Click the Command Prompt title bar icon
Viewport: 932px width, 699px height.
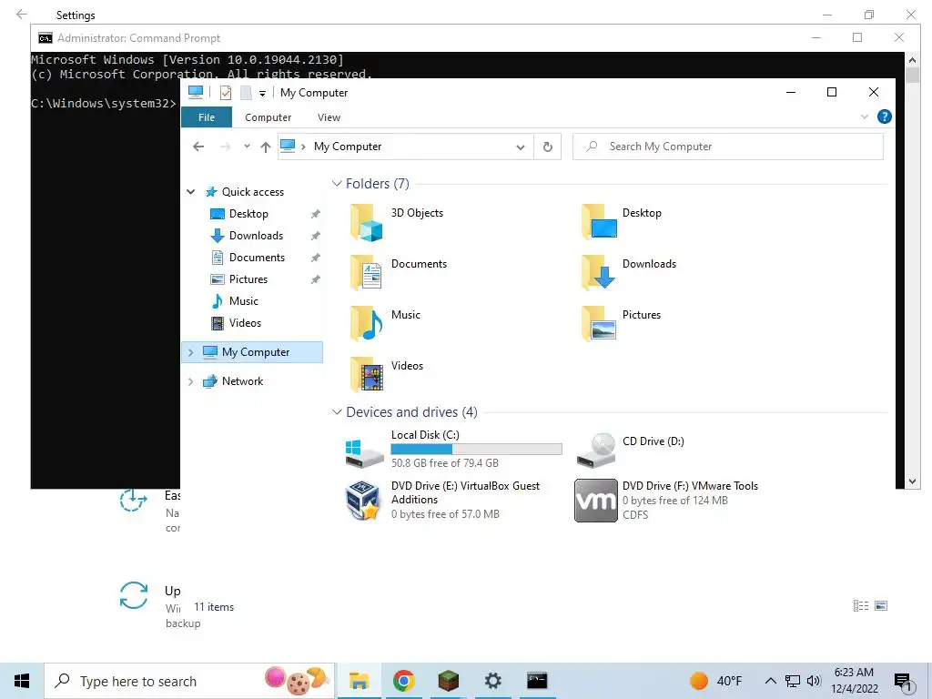pyautogui.click(x=46, y=38)
